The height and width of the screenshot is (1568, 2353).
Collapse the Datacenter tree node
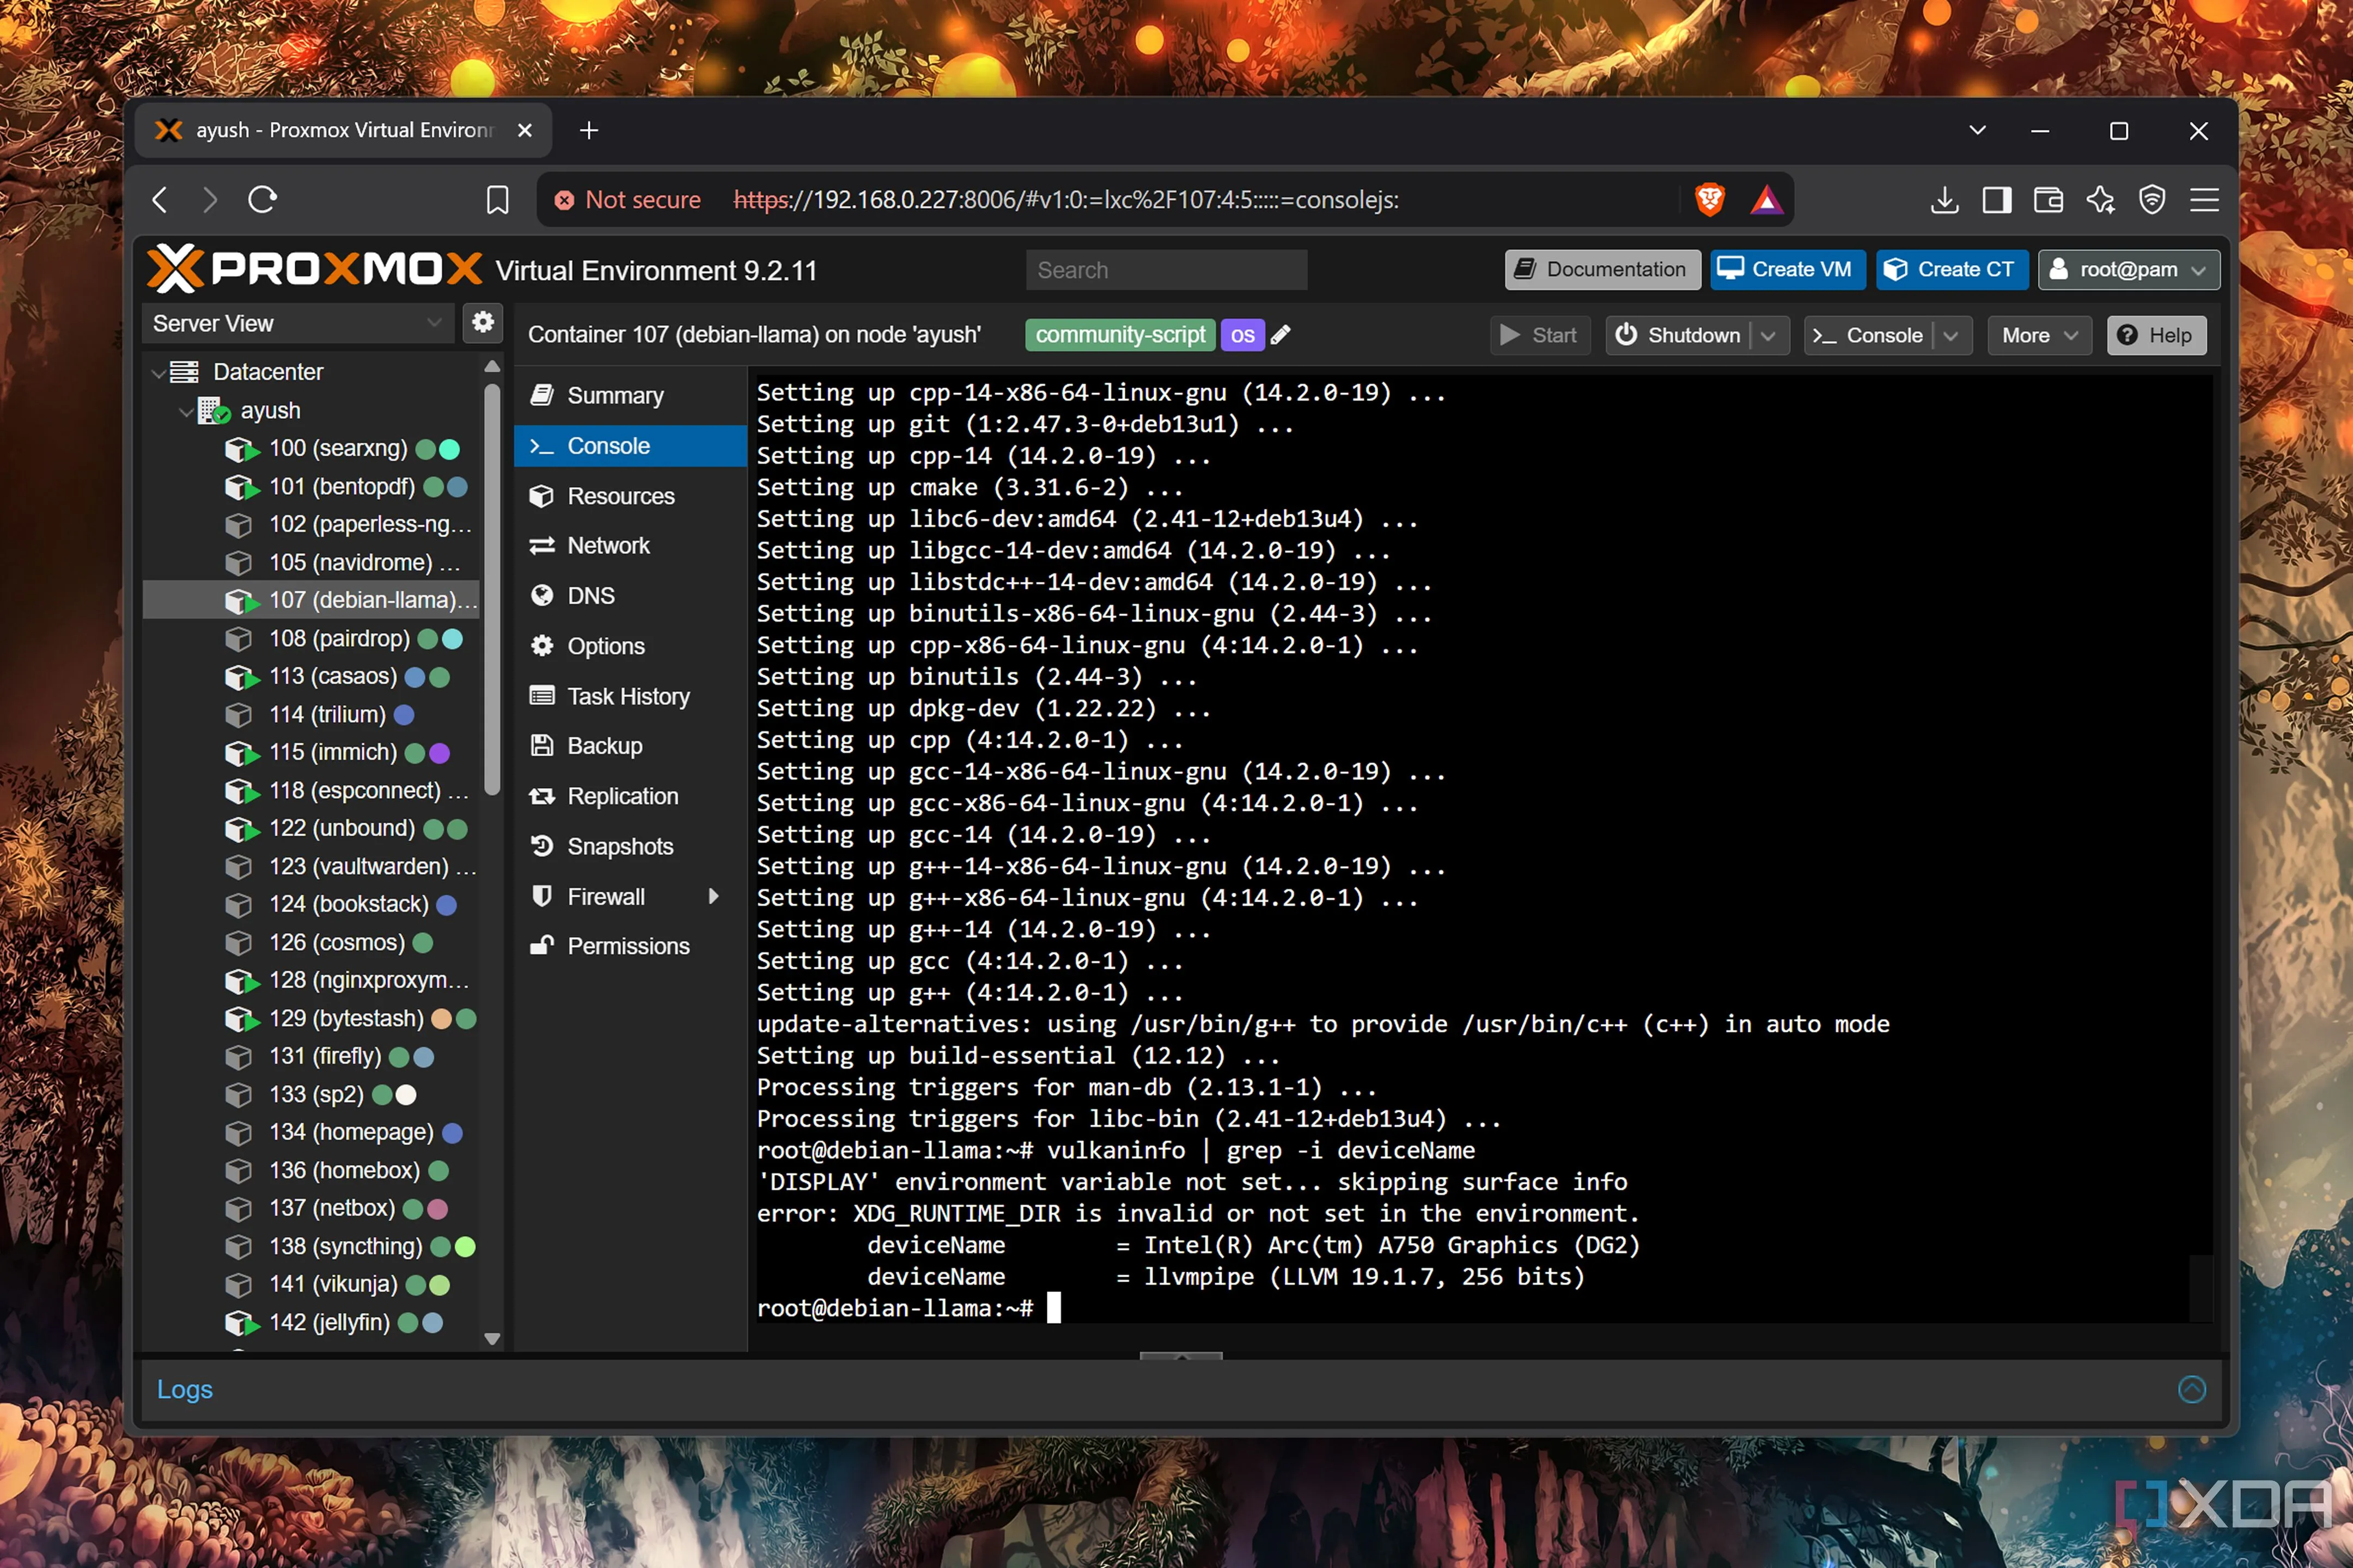click(158, 373)
